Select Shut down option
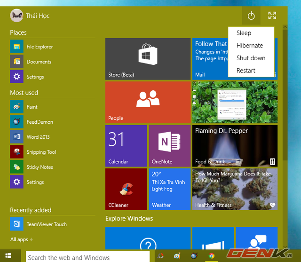Screen dimensions: 301x262 pyautogui.click(x=251, y=58)
